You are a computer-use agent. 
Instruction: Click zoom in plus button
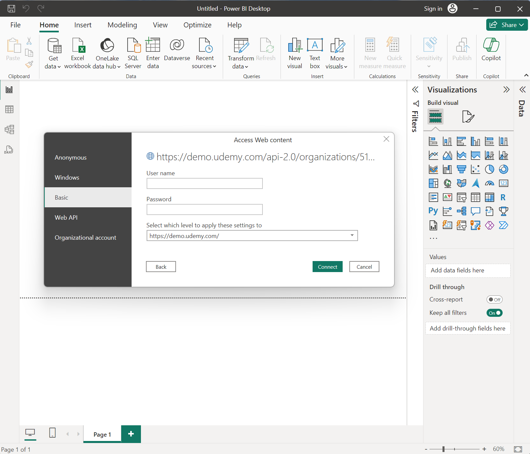[484, 449]
